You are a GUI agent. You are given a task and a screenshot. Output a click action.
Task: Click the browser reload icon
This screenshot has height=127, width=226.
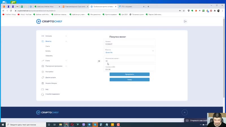coord(11,11)
